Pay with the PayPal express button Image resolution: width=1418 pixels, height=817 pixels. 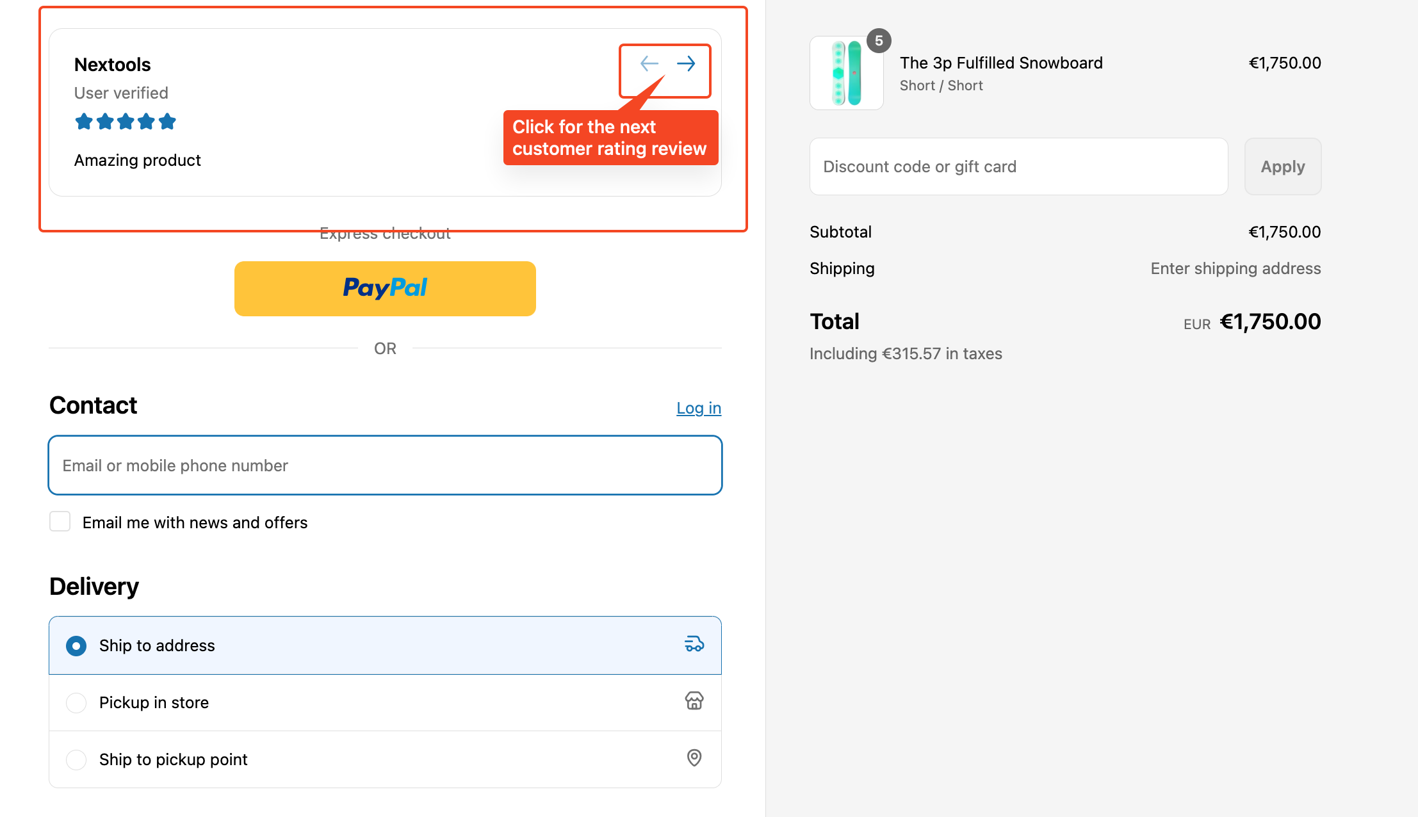pyautogui.click(x=385, y=288)
